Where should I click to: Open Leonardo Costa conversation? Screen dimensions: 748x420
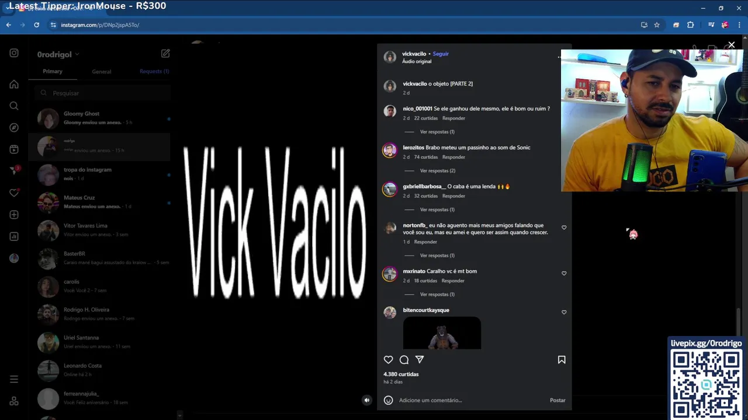pyautogui.click(x=99, y=370)
